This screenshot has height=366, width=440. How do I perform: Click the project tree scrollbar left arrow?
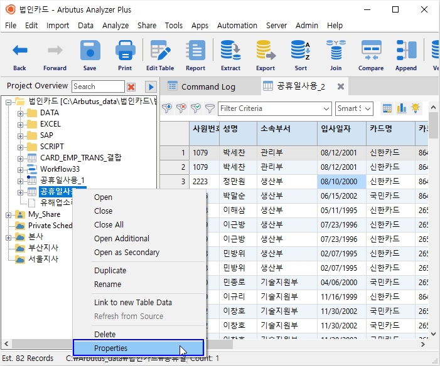tap(6, 343)
